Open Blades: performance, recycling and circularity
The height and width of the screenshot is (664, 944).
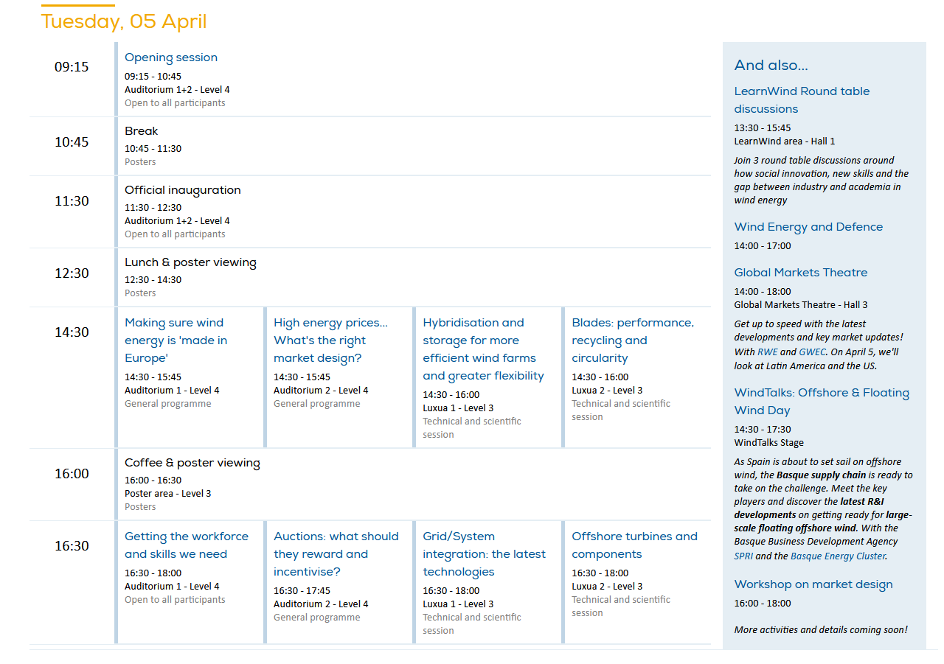pos(633,340)
